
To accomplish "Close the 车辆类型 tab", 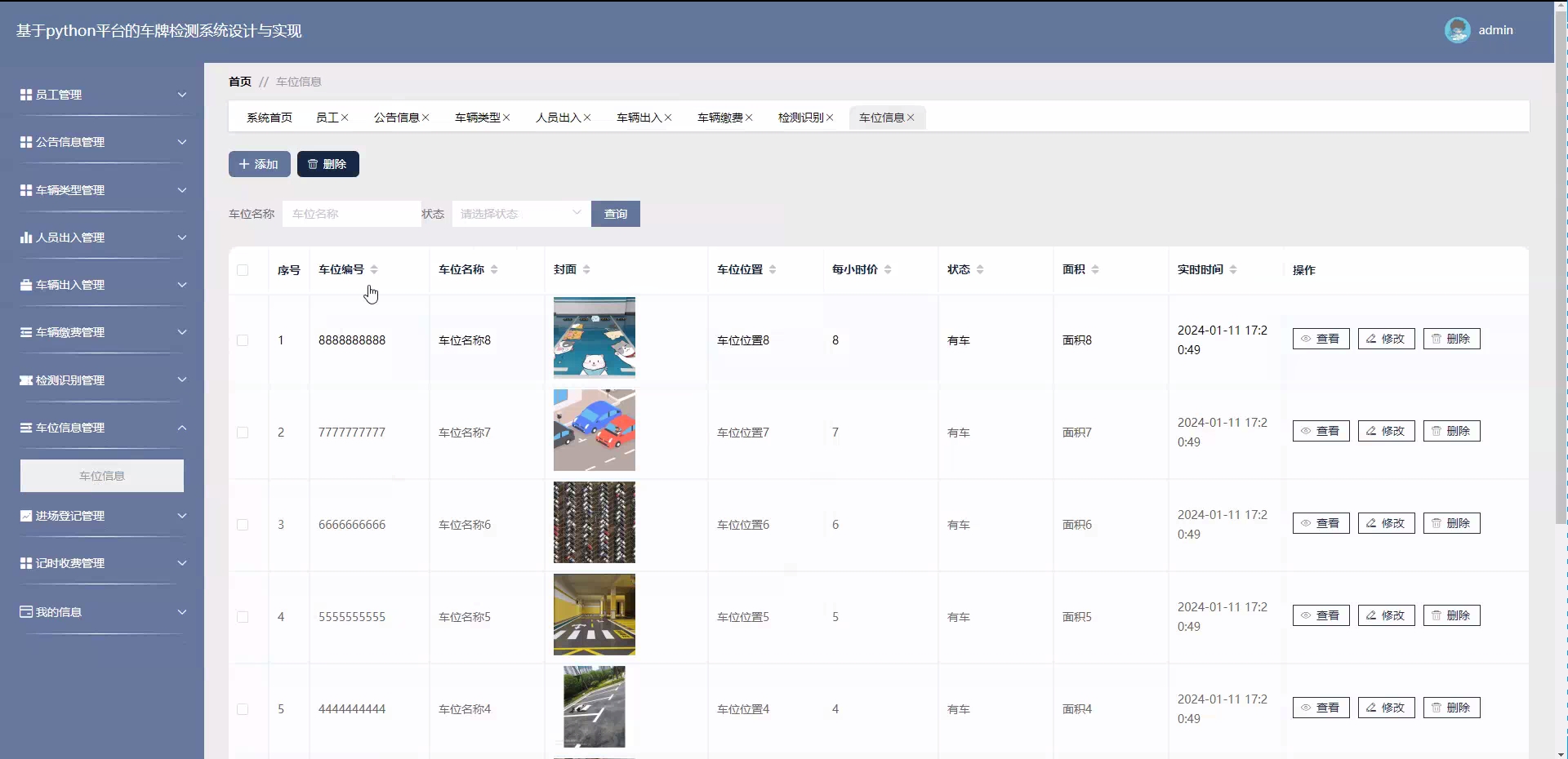I will tap(506, 118).
